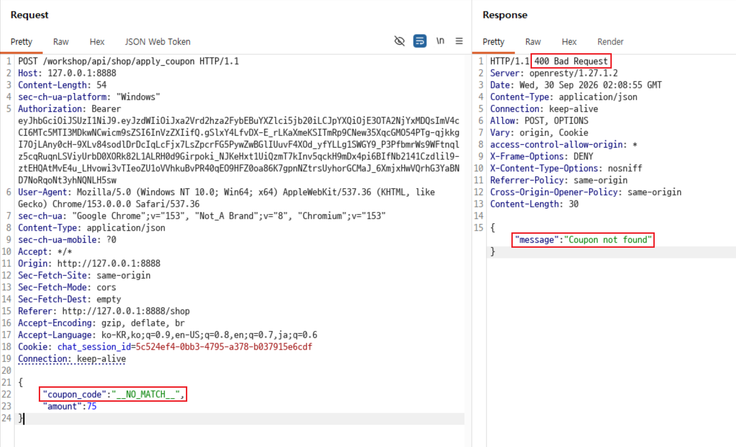Screen dimensions: 736x447
Task: Click the Authorization Bearer header line
Action: click(70, 109)
